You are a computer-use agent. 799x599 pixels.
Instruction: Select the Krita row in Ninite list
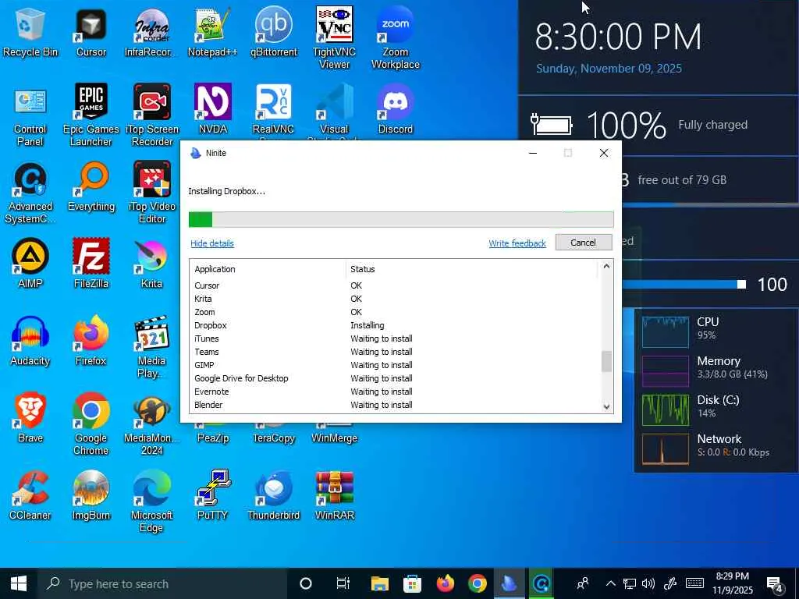[x=395, y=299]
